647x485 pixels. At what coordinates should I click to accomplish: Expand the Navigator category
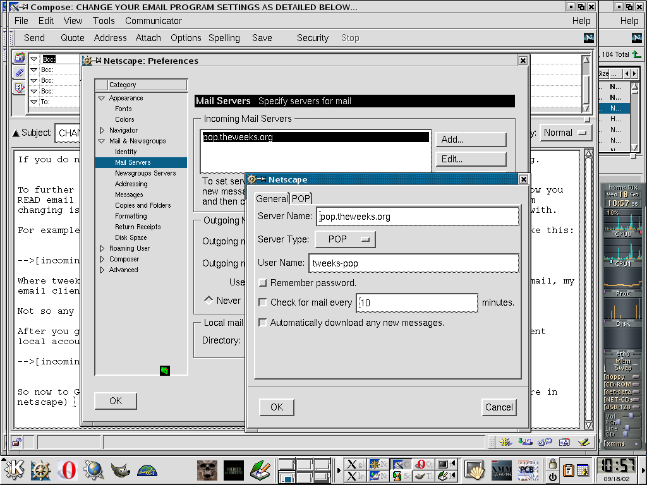102,130
